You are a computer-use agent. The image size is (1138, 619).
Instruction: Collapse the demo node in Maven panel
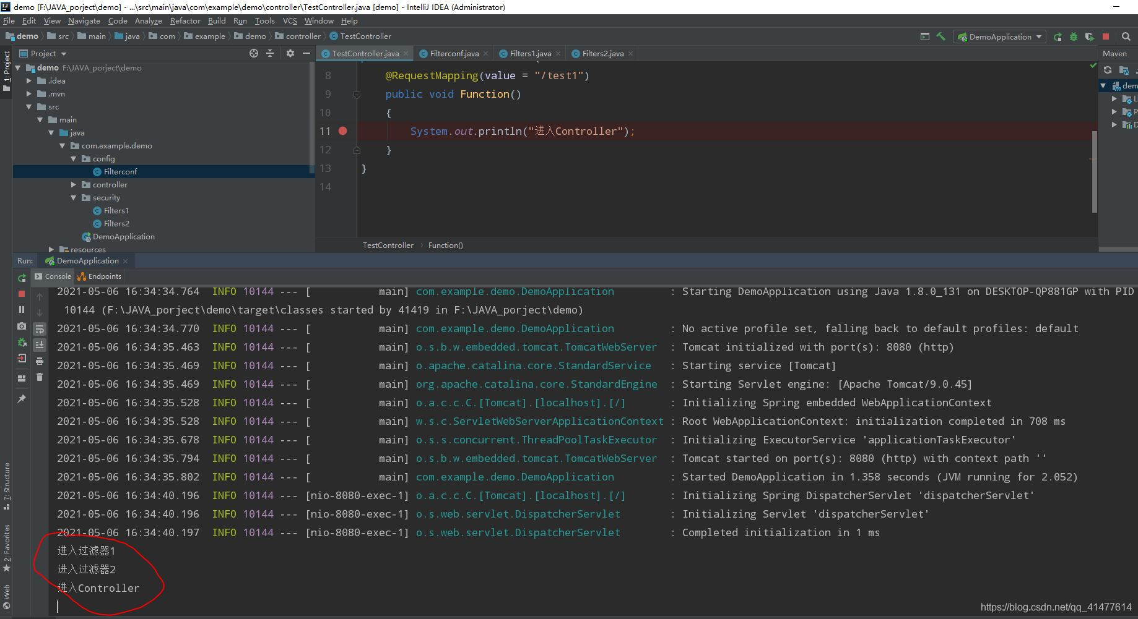(x=1104, y=86)
